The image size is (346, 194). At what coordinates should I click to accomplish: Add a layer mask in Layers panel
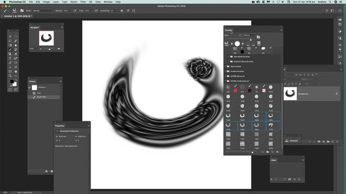319,141
